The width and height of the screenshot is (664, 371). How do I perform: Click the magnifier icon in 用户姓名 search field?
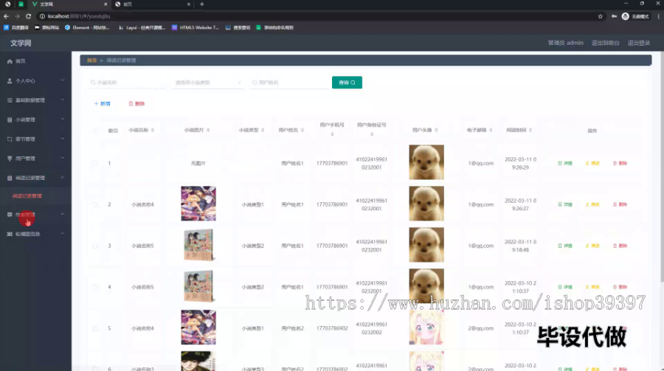[x=255, y=83]
